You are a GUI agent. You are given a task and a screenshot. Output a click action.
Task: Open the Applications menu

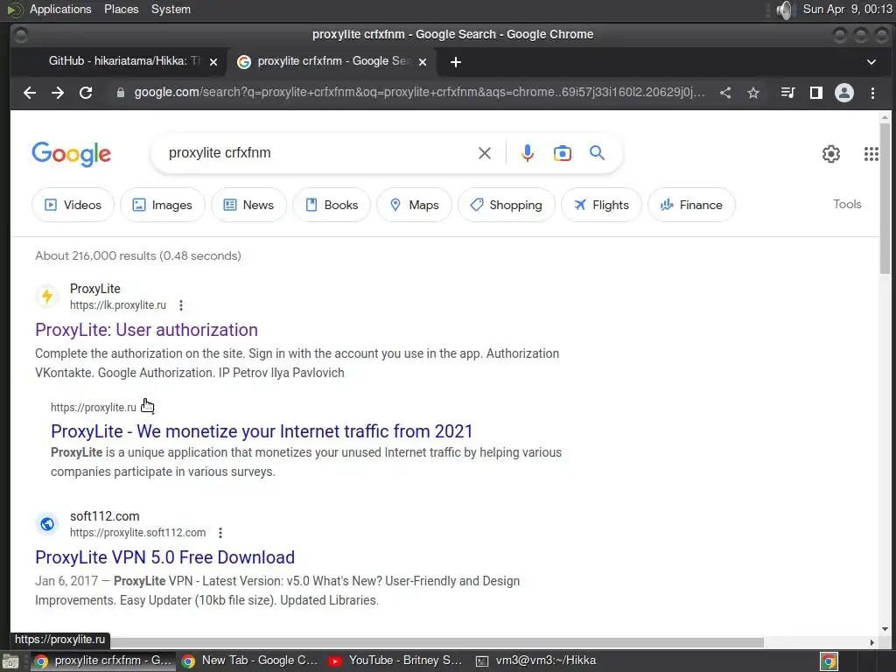(60, 9)
